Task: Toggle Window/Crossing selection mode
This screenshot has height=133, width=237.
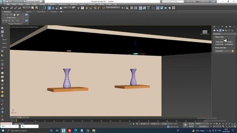Action: click(45, 8)
